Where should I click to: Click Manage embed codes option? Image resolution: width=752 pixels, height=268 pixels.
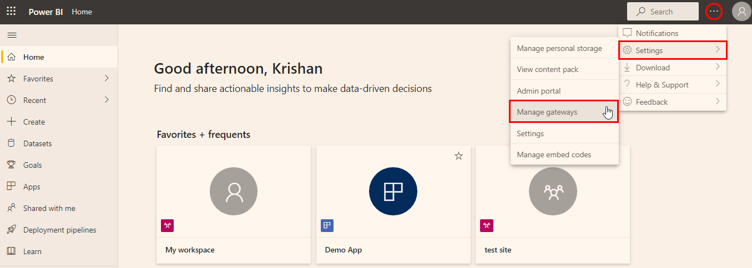coord(554,154)
